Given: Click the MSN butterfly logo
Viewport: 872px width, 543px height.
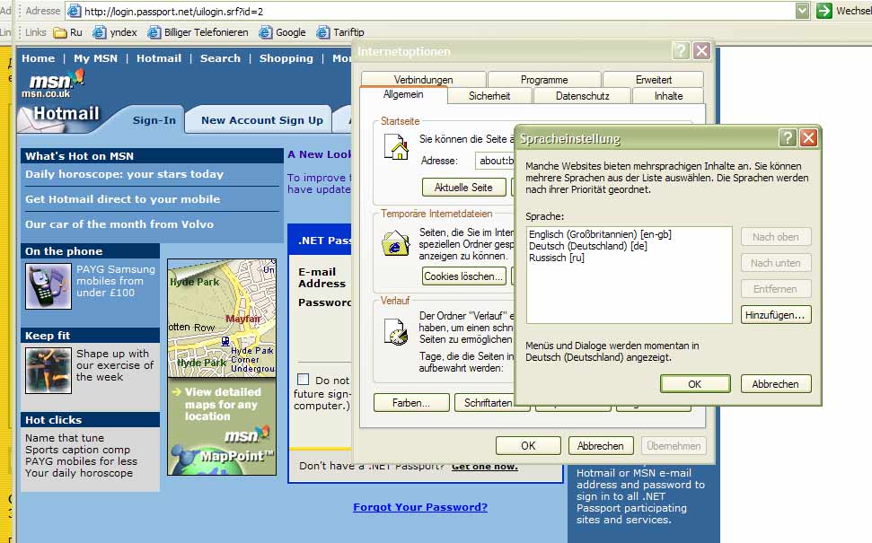Looking at the screenshot, I should click(78, 76).
